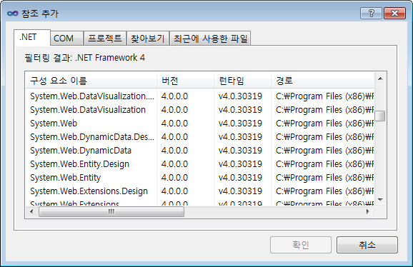Switch to the 프로젝트 tab
The image size is (413, 267).
point(105,39)
